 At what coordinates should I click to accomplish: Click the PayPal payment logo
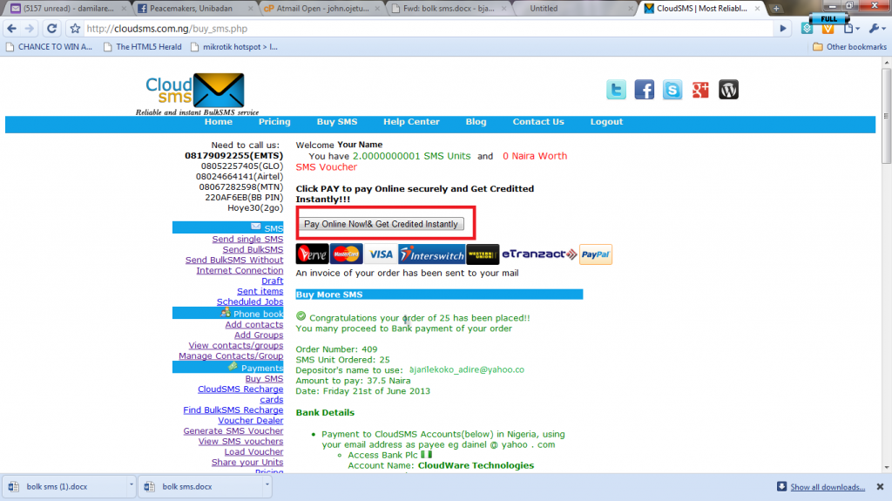pyautogui.click(x=596, y=254)
